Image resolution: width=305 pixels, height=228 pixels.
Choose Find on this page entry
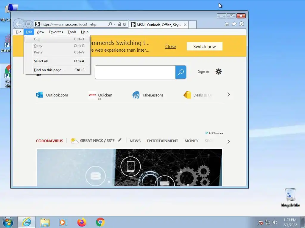57,70
